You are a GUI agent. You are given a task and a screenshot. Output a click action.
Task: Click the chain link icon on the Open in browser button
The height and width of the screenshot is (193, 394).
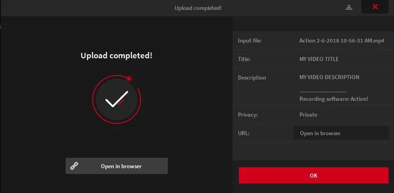(x=74, y=166)
